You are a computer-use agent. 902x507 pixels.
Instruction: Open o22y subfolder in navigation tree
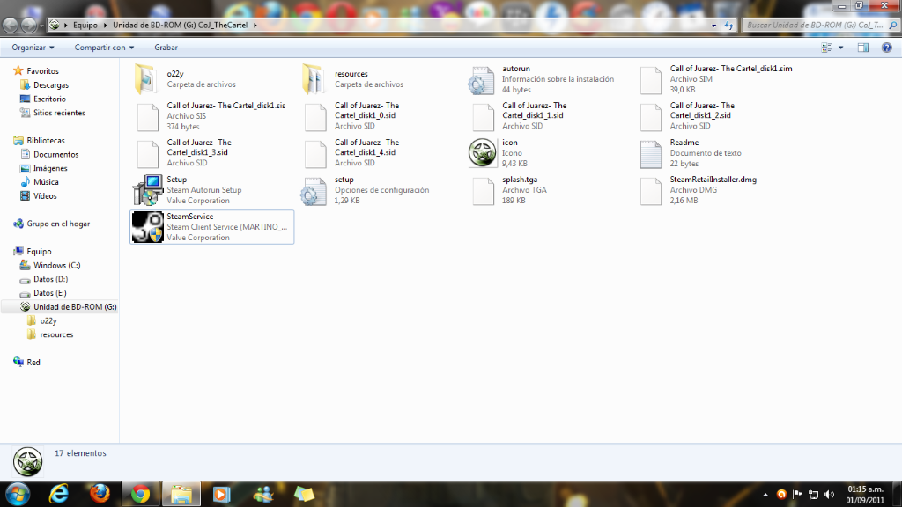pos(48,320)
